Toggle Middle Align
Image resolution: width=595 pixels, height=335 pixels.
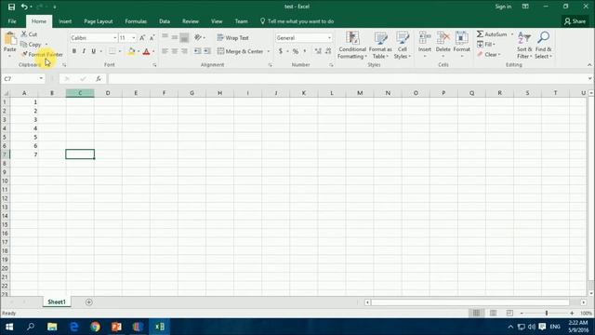click(175, 37)
